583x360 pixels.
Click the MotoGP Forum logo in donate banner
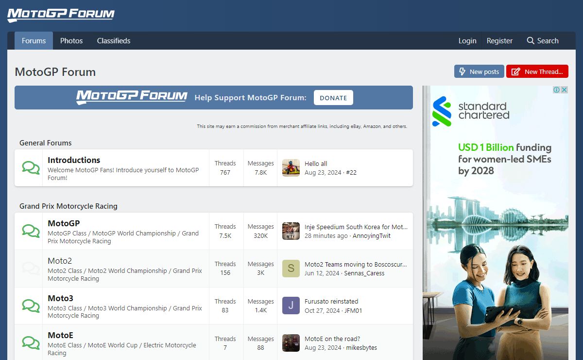click(x=132, y=97)
